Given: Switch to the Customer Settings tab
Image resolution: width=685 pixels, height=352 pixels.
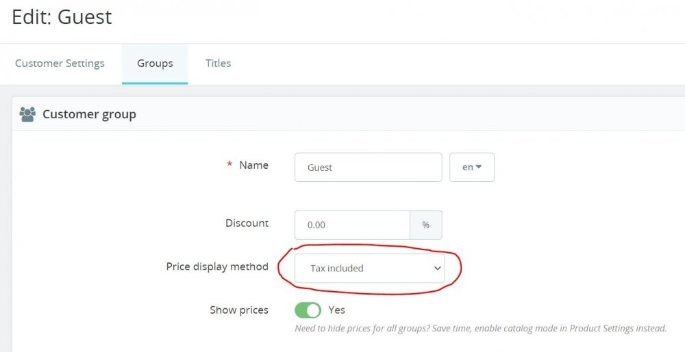Looking at the screenshot, I should [60, 64].
